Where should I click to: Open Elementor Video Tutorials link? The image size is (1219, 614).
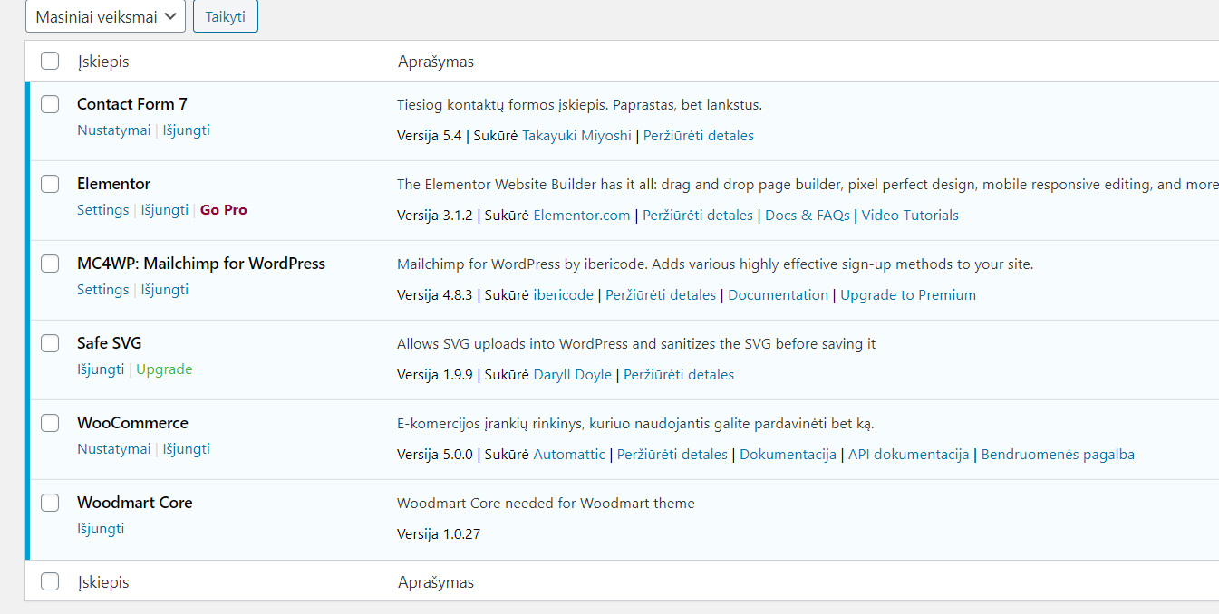(910, 216)
